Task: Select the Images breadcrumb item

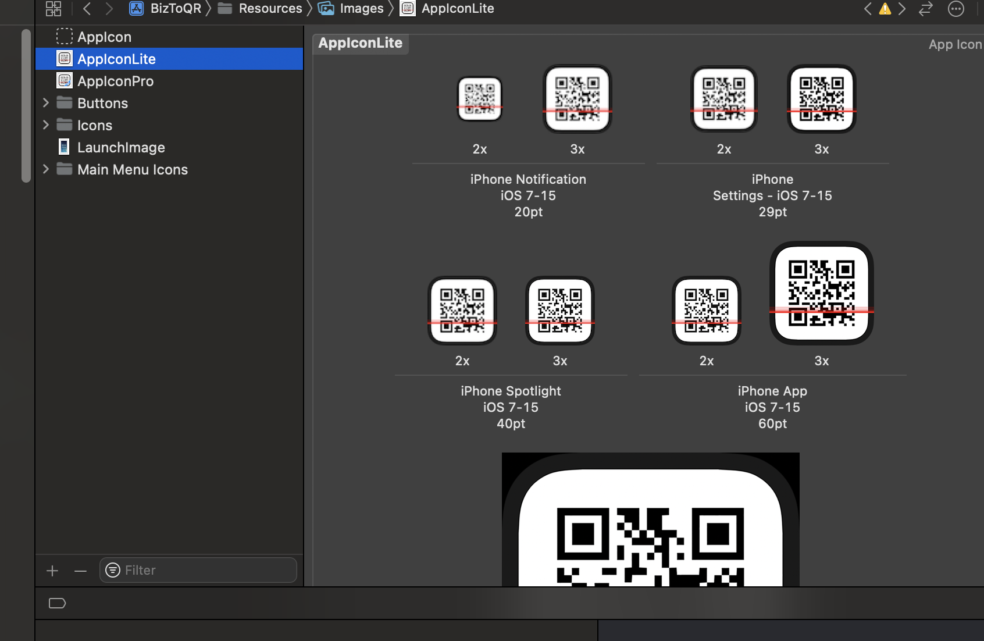Action: click(x=351, y=9)
